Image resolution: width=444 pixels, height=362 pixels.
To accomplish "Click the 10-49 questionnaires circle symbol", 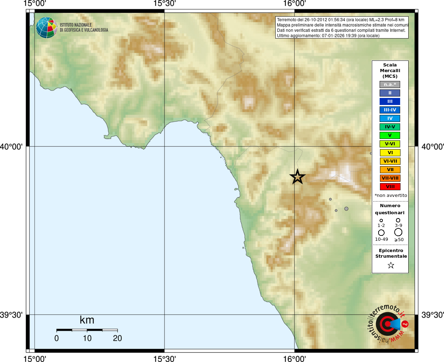I will point(381,233).
